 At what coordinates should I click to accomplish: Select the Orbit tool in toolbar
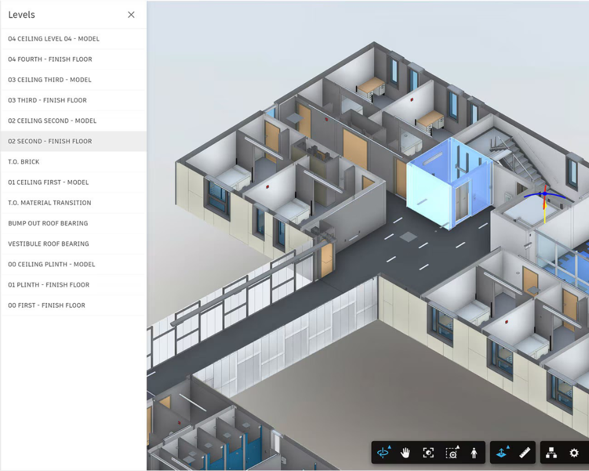(383, 453)
